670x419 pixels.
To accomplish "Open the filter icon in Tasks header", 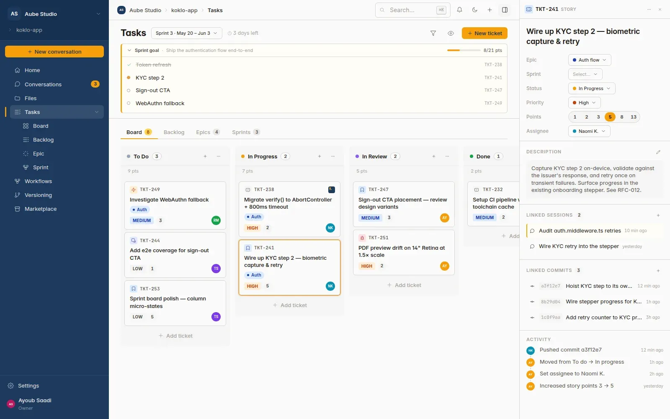I will 433,33.
